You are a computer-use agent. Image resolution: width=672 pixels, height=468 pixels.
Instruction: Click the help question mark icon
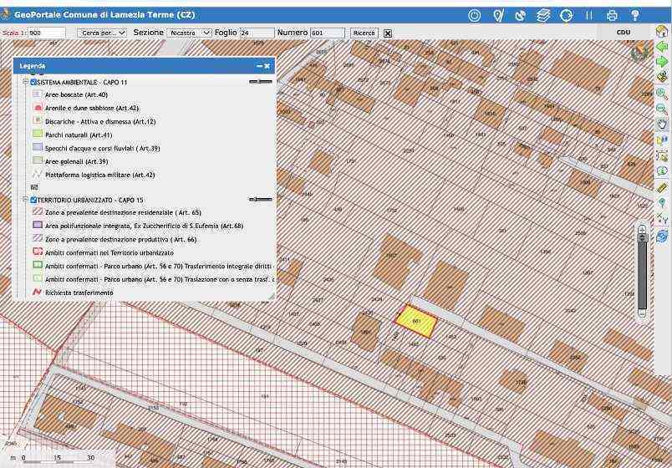pyautogui.click(x=634, y=15)
